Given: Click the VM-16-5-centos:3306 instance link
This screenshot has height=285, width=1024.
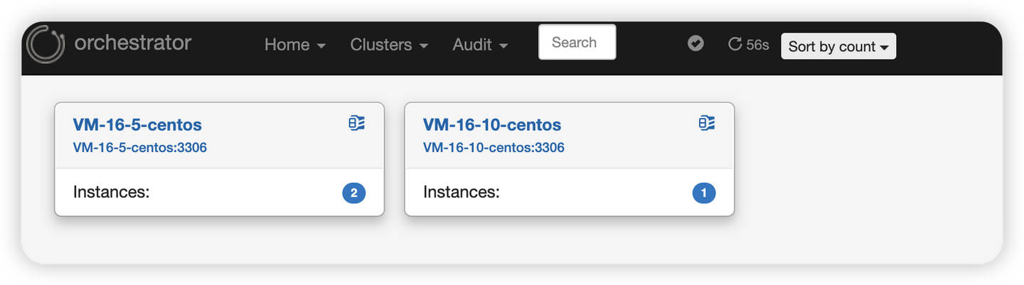Looking at the screenshot, I should 139,148.
